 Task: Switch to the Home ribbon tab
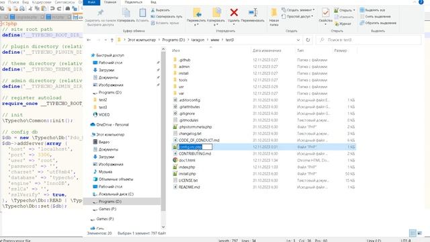pyautogui.click(x=110, y=2)
